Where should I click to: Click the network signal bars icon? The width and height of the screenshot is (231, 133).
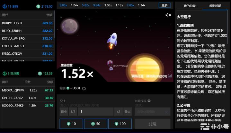(x=170, y=76)
